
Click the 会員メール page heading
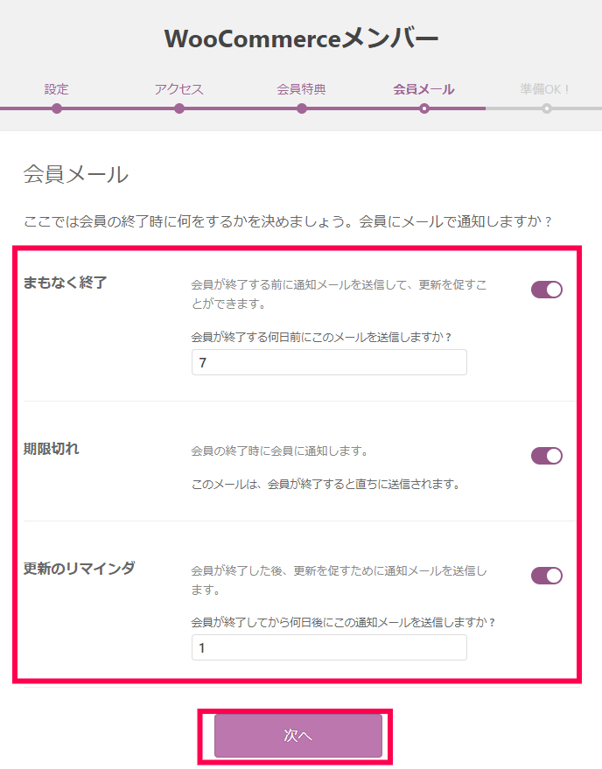[x=75, y=174]
